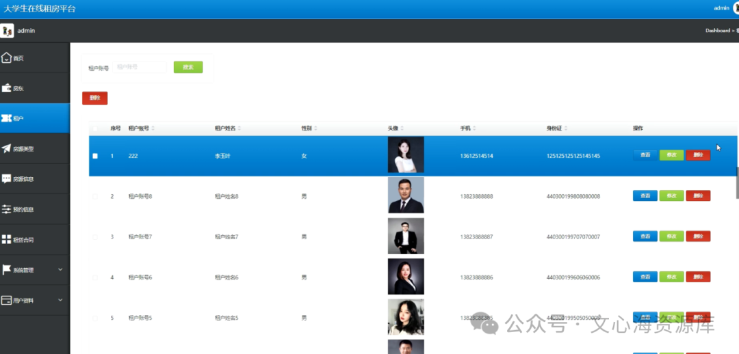This screenshot has width=739, height=354.
Task: Check the checkbox for row 租户账号5
Action: tap(95, 318)
